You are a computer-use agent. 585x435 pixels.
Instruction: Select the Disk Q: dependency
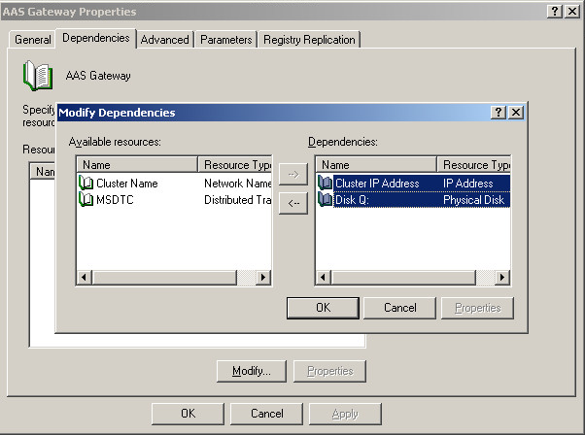413,200
